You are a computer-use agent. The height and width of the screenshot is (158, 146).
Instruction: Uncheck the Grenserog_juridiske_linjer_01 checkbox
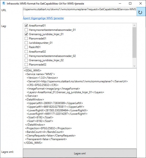click(x=26, y=34)
